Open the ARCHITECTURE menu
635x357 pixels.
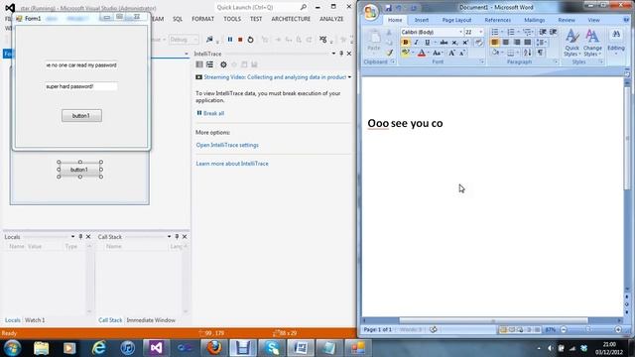[x=291, y=19]
